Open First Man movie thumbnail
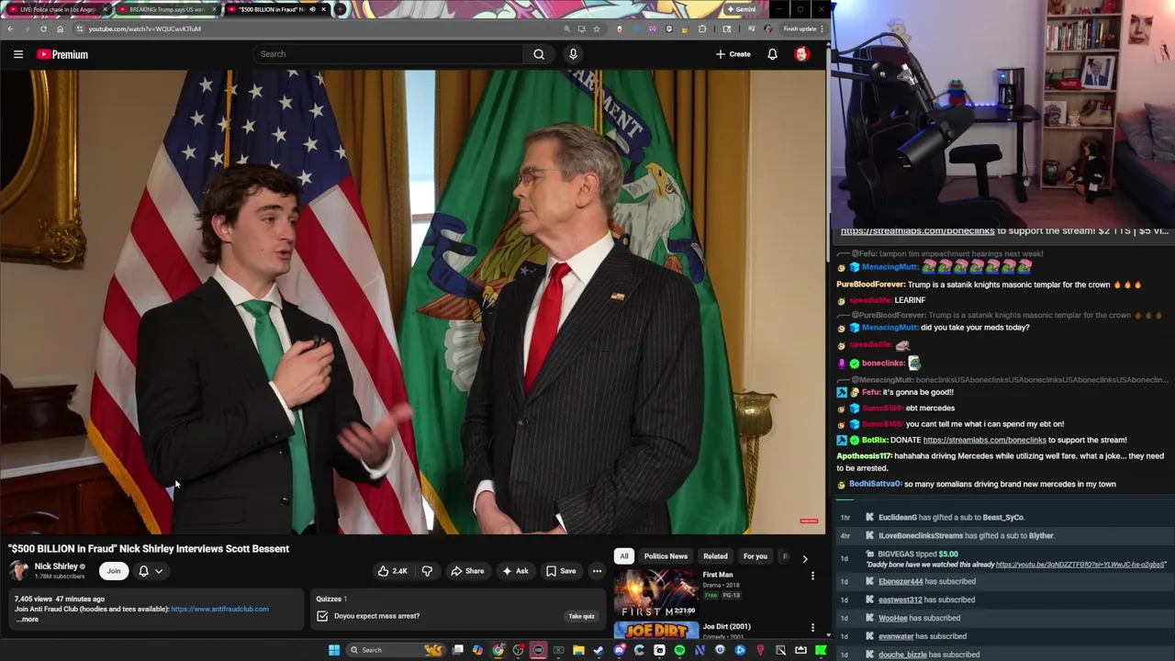Image resolution: width=1175 pixels, height=661 pixels. (x=655, y=593)
